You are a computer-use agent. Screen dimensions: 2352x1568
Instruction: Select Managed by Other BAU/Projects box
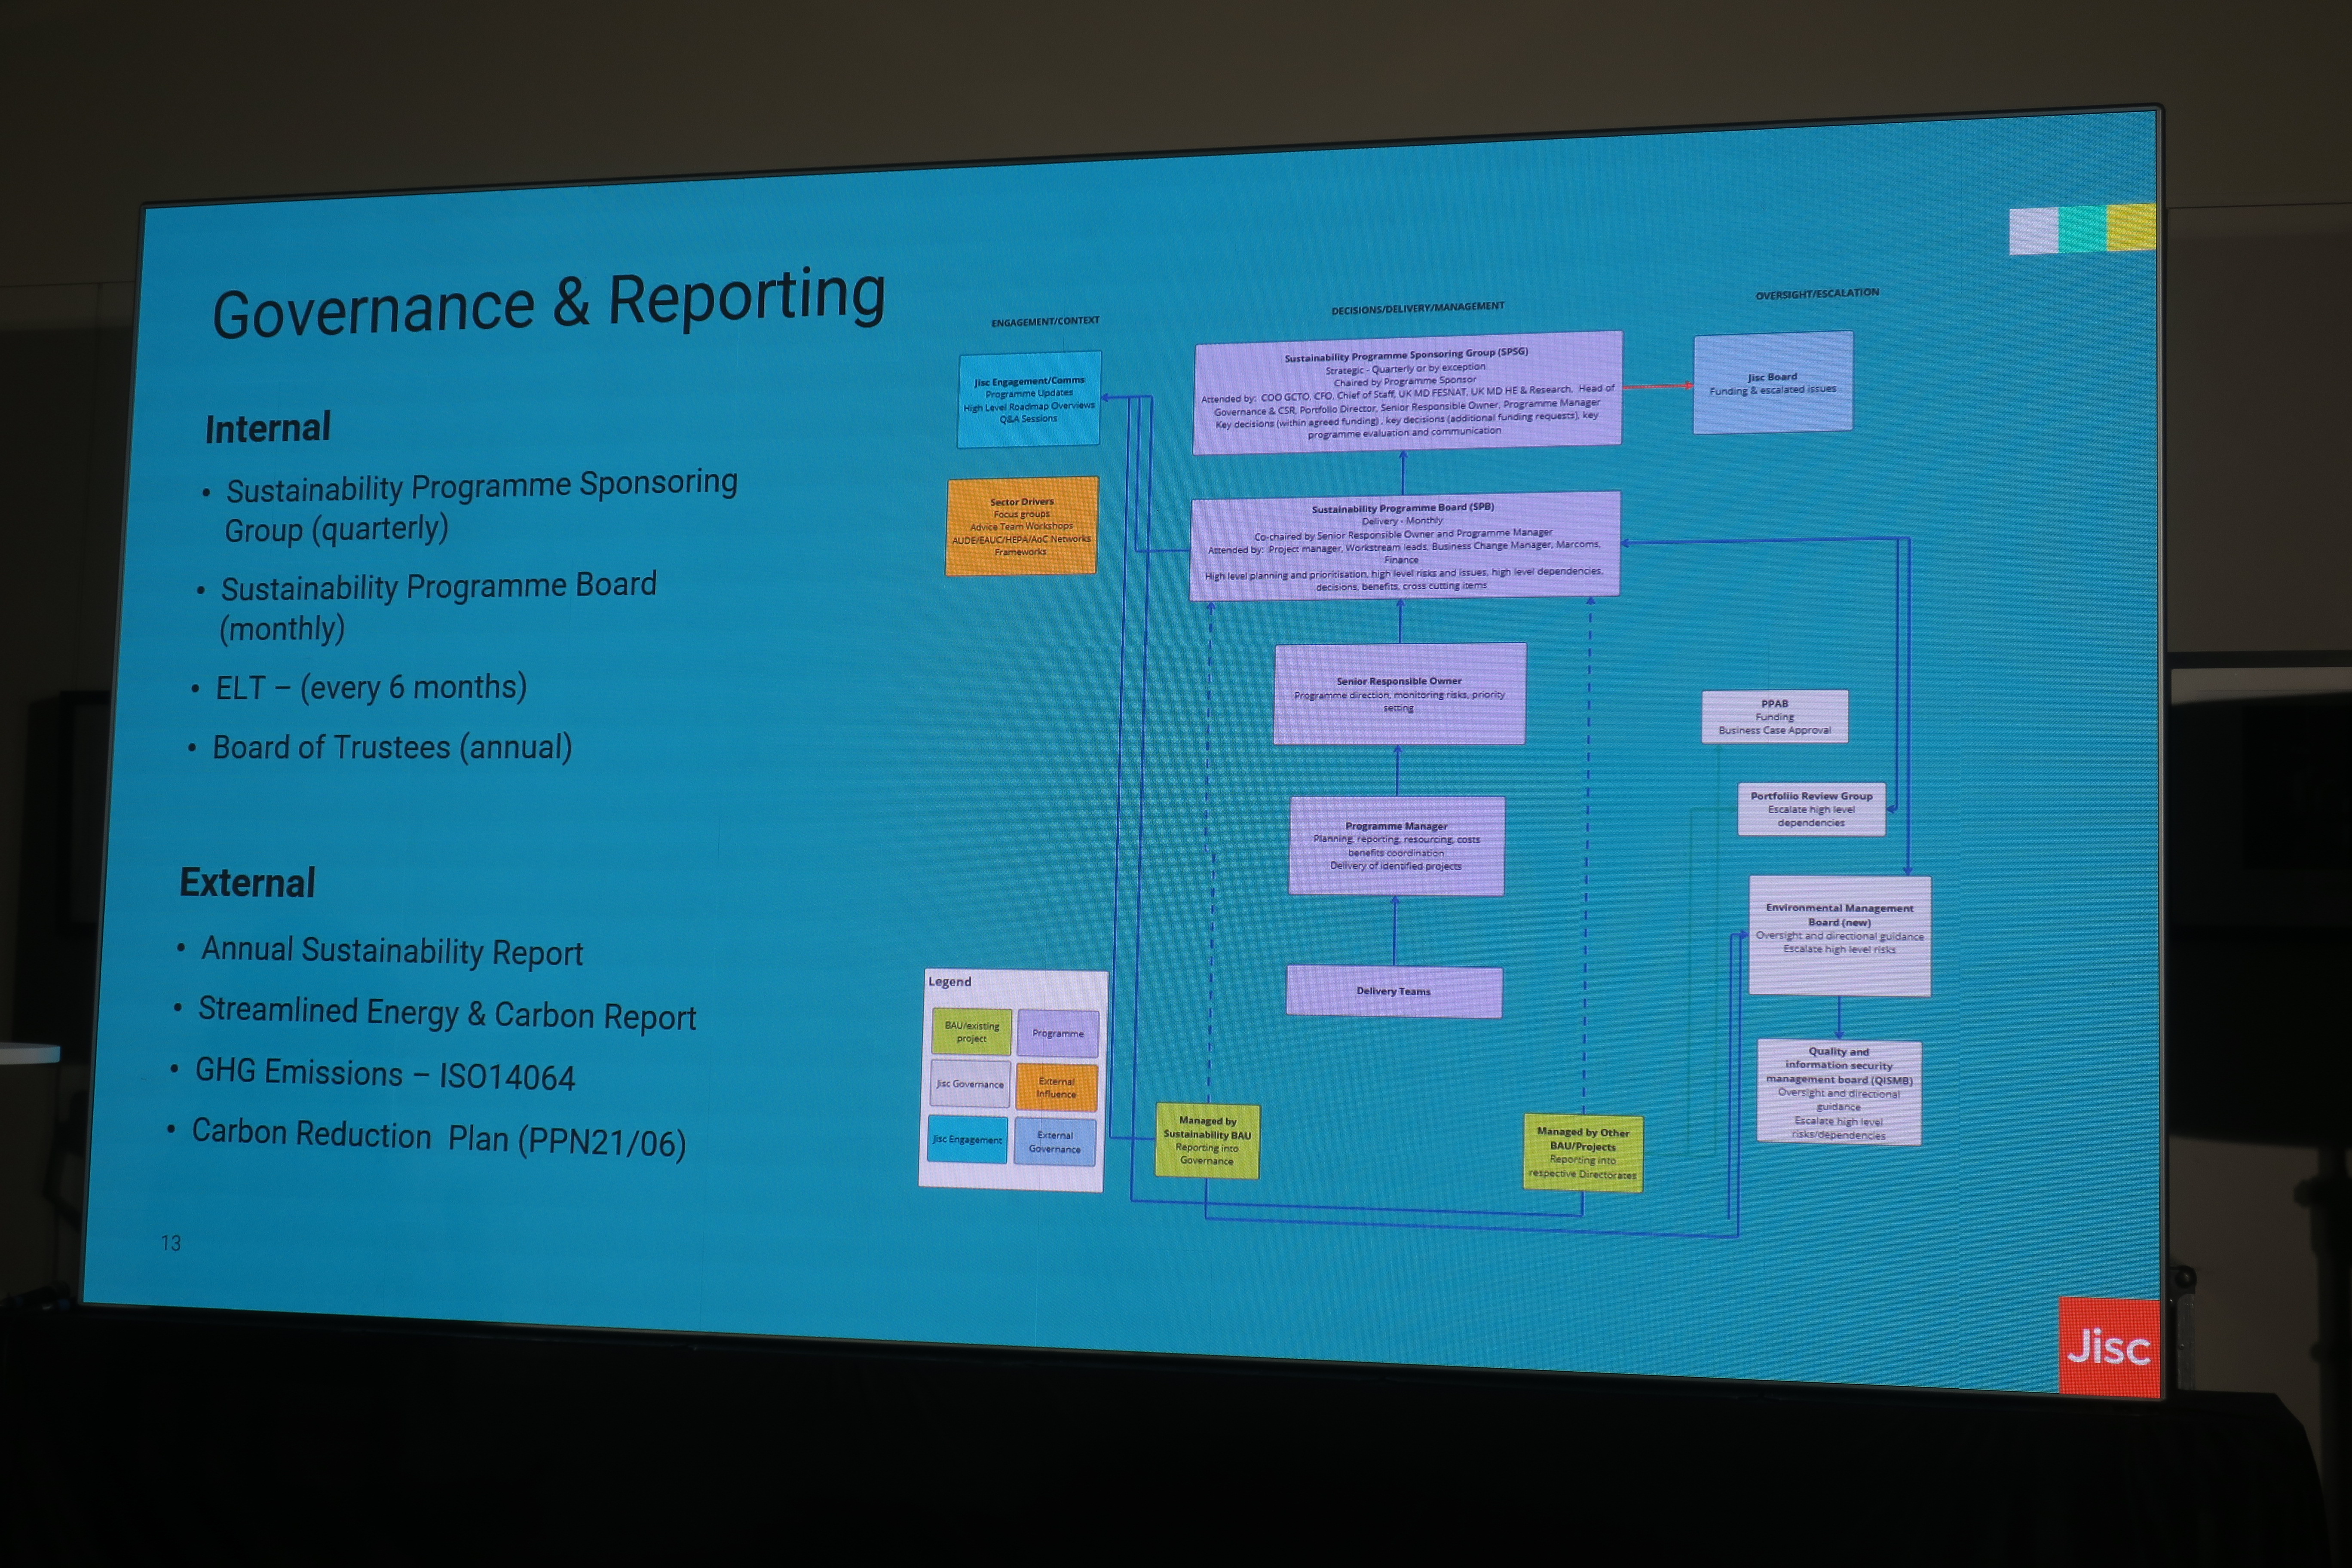point(1582,1153)
